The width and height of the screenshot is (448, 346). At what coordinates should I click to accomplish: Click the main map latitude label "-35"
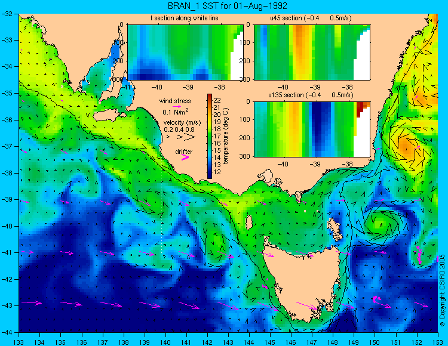[x=6, y=93]
